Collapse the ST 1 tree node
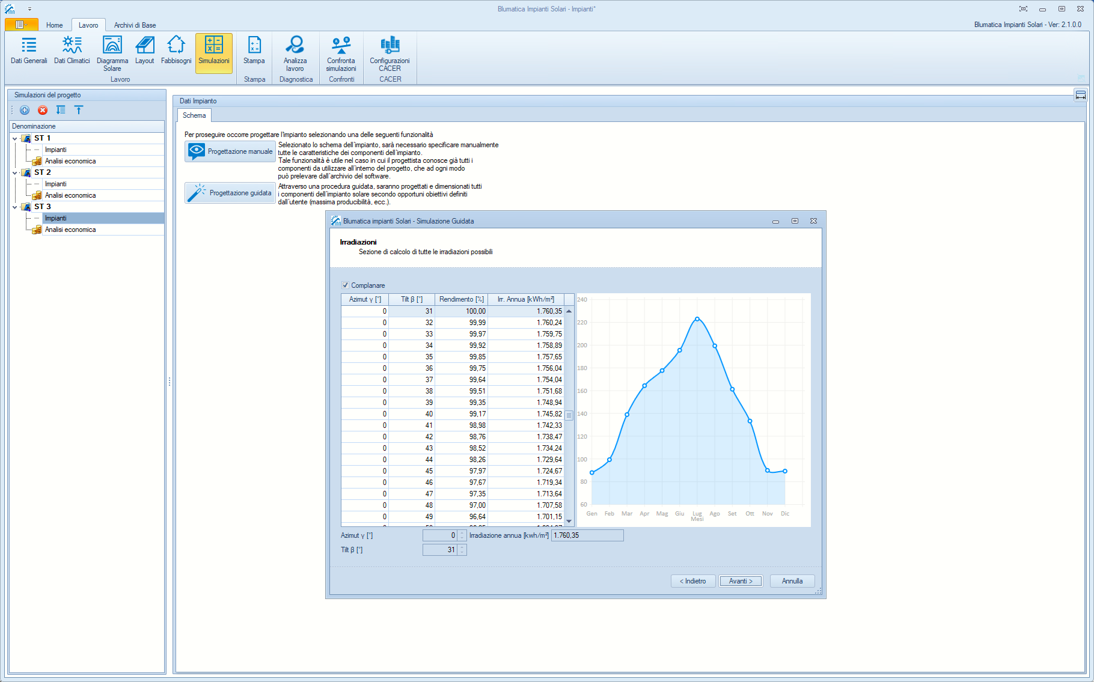 [x=15, y=138]
